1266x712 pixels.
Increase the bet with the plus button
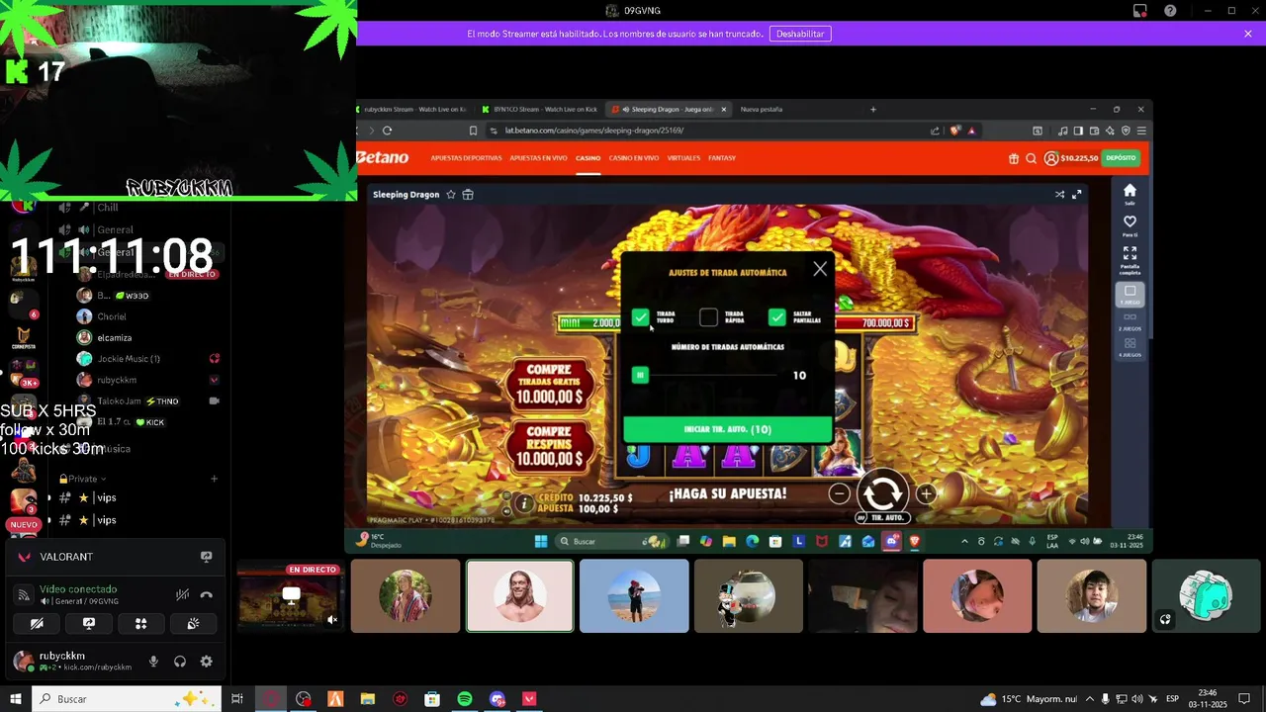pos(926,493)
